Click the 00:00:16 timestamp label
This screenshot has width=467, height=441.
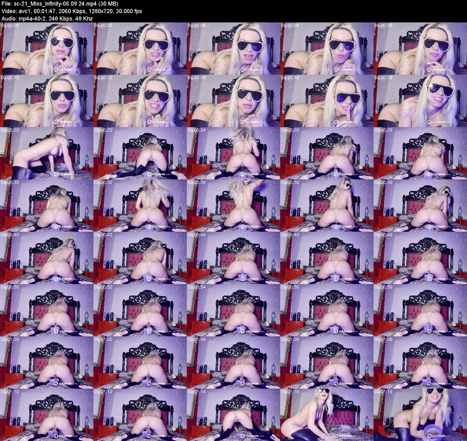tap(290, 78)
